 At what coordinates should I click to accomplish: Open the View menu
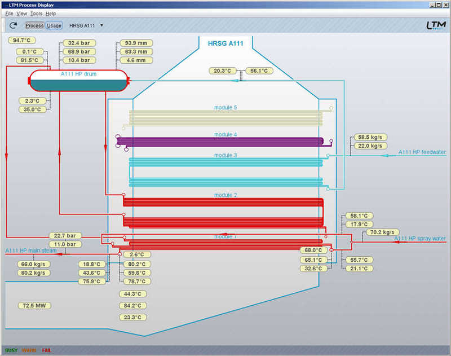(21, 13)
